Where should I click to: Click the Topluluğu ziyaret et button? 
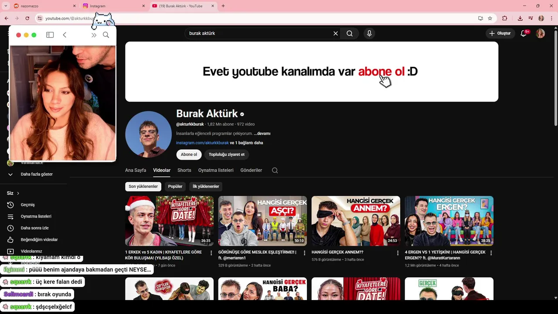pos(227,154)
